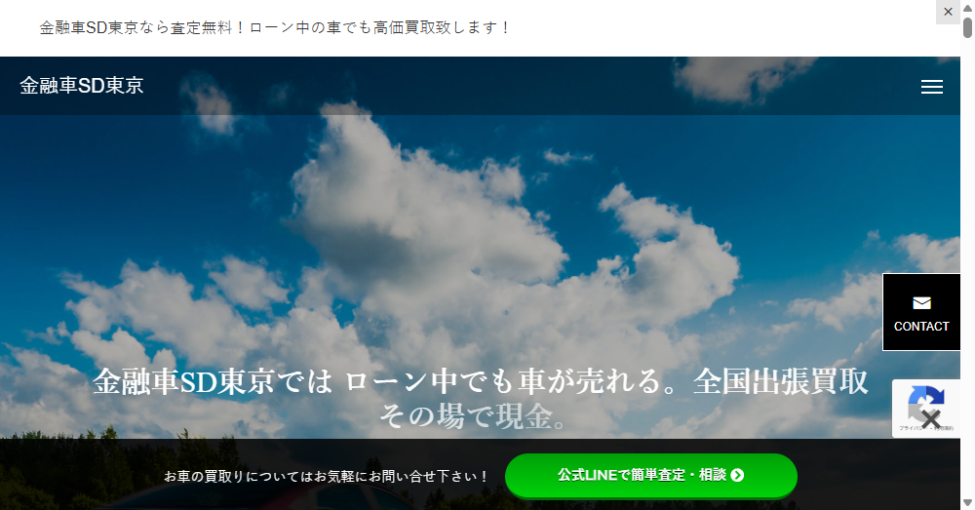The image size is (975, 510).
Task: Close the top announcement banner
Action: click(948, 12)
